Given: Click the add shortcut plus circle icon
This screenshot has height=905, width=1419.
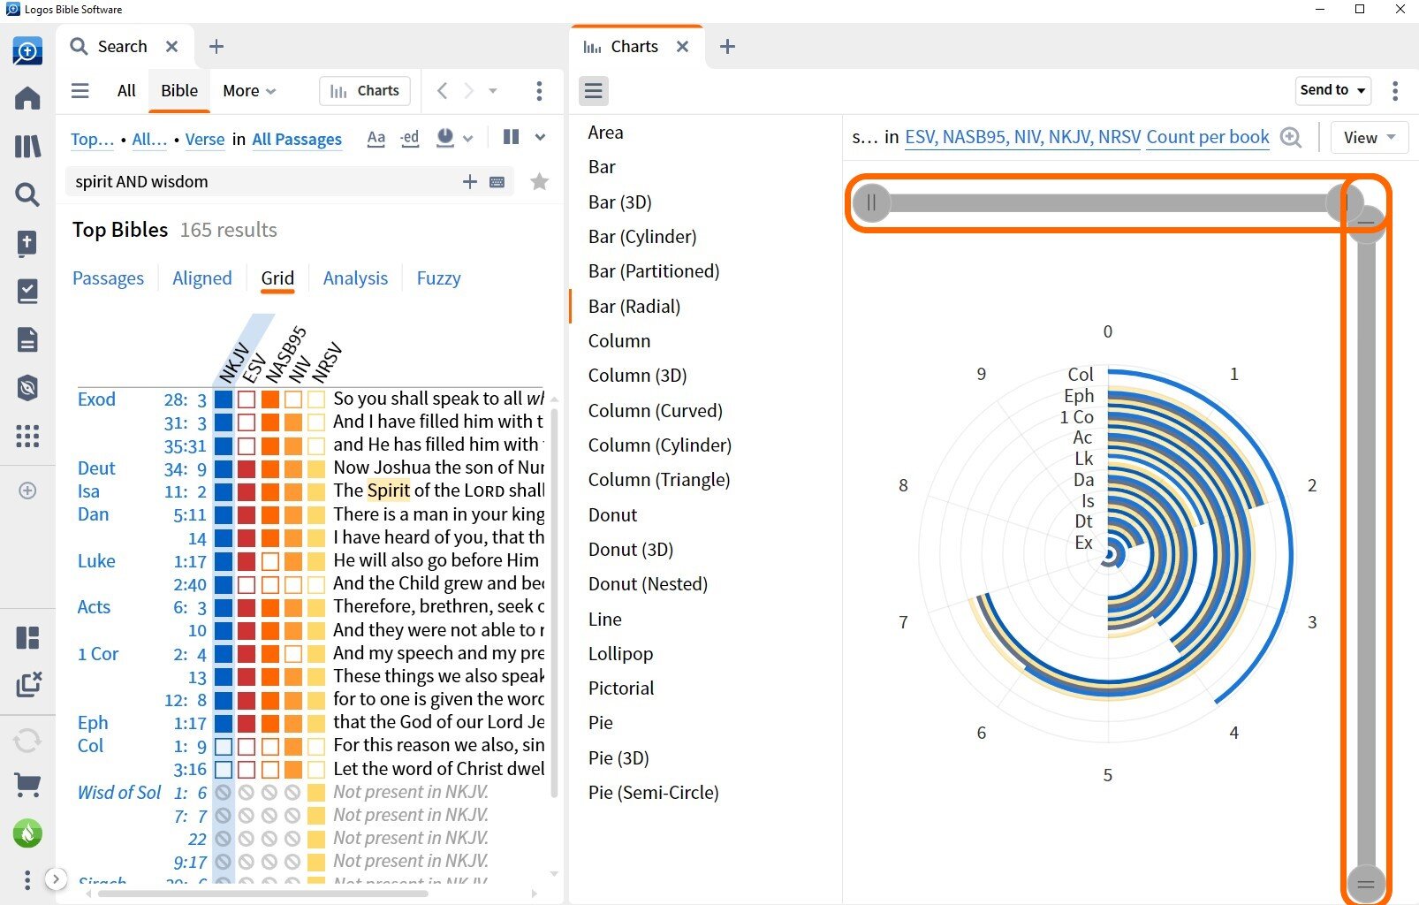Looking at the screenshot, I should coord(27,491).
